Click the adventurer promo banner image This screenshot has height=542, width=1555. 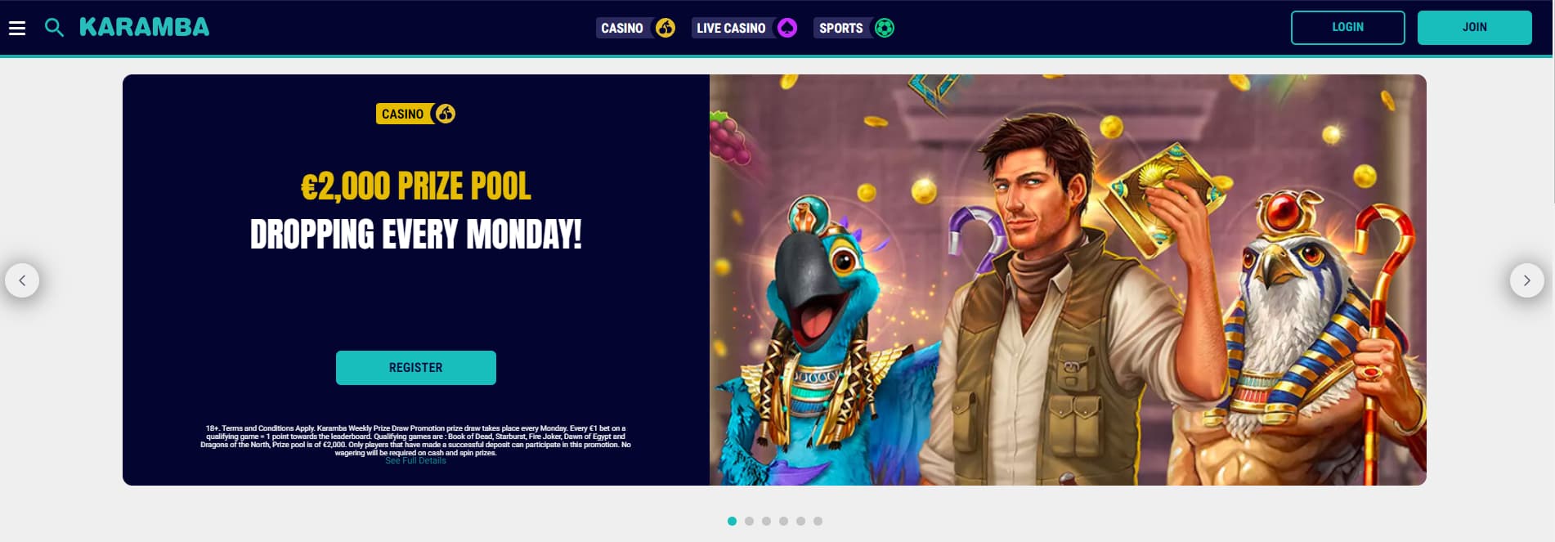click(1068, 280)
